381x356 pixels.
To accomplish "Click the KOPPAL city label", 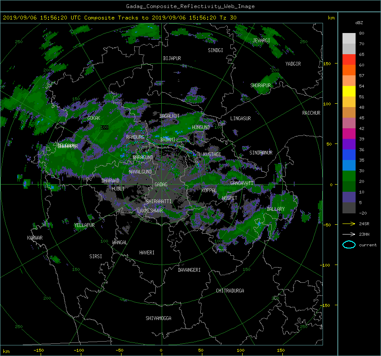I will coord(209,190).
